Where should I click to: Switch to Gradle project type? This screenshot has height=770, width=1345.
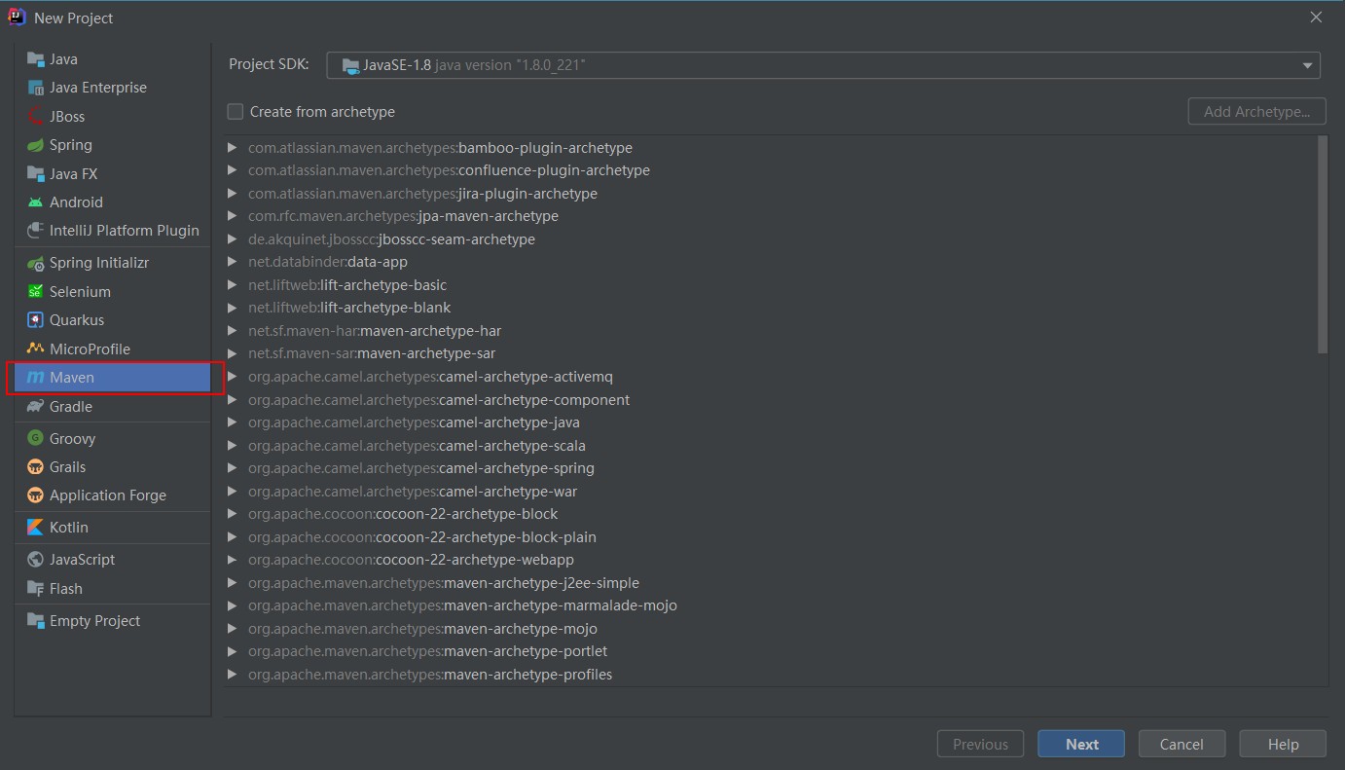click(113, 407)
